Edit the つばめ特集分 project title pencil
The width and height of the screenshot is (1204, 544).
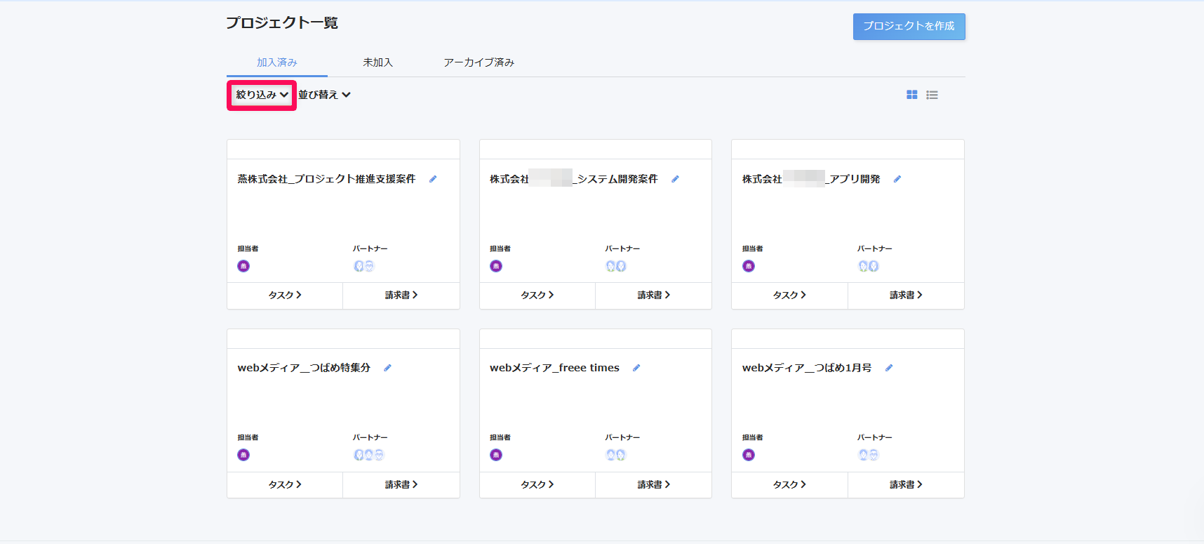[x=387, y=368]
